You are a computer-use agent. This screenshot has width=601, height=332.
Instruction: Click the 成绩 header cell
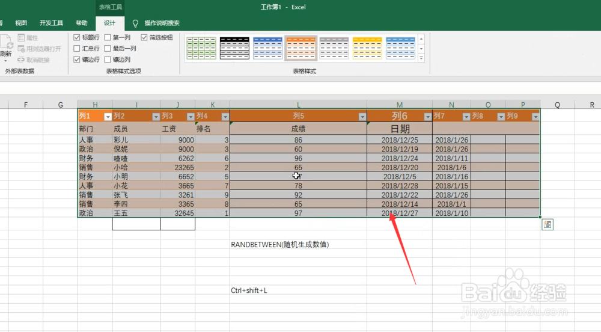pyautogui.click(x=298, y=129)
